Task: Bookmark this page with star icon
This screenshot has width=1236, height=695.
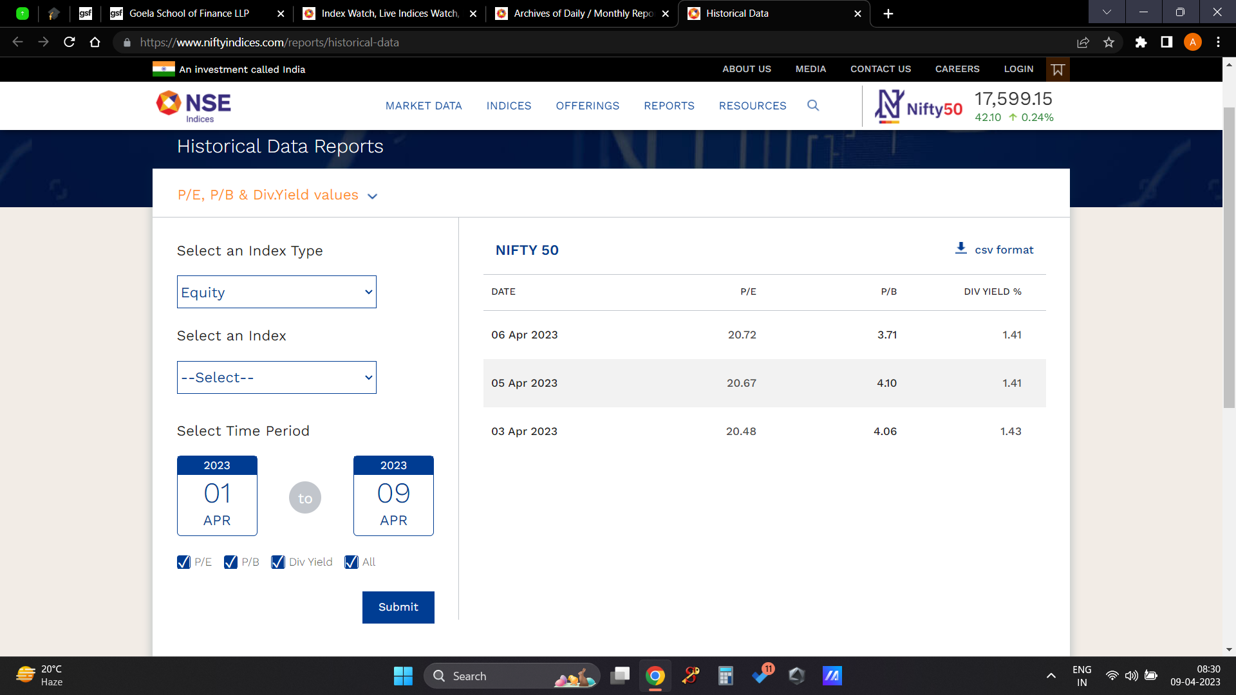Action: click(x=1109, y=42)
